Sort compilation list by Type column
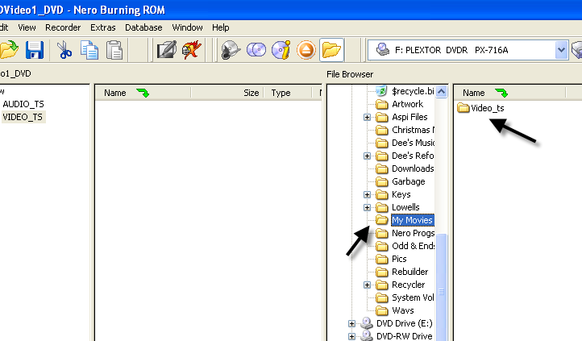582x341 pixels. (x=287, y=93)
